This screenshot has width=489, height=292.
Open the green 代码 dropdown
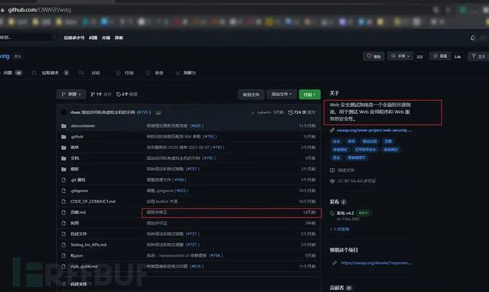pyautogui.click(x=310, y=94)
